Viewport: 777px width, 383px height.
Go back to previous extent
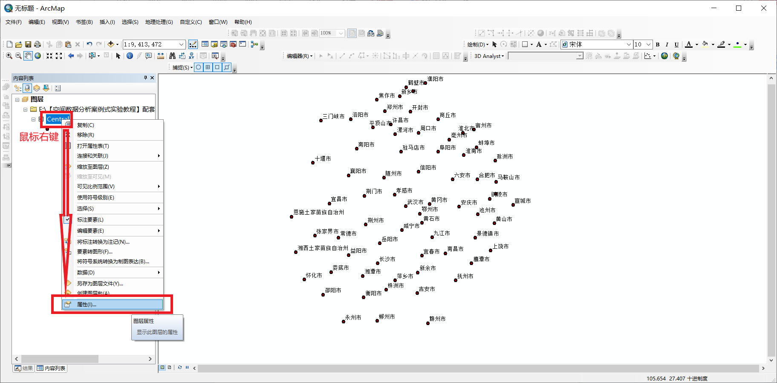pos(71,56)
